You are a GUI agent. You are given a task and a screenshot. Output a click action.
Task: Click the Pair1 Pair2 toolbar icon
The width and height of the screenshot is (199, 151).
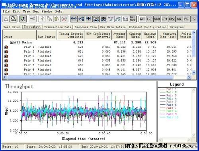(x=133, y=19)
